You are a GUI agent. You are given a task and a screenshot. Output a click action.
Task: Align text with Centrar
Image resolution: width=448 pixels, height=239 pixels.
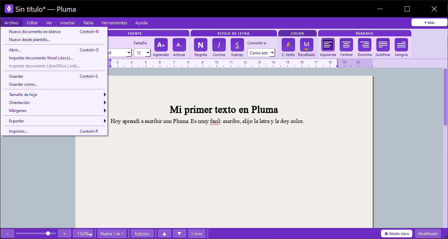(346, 45)
